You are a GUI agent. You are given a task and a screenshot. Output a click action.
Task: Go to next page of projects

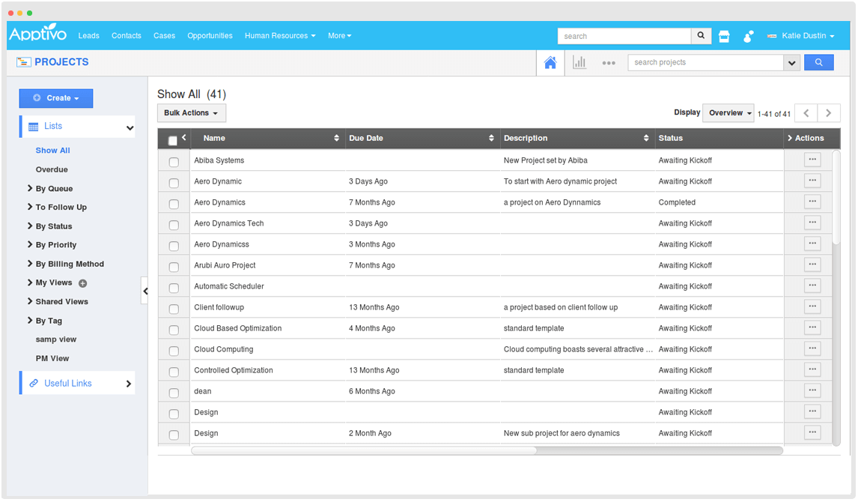pyautogui.click(x=828, y=113)
